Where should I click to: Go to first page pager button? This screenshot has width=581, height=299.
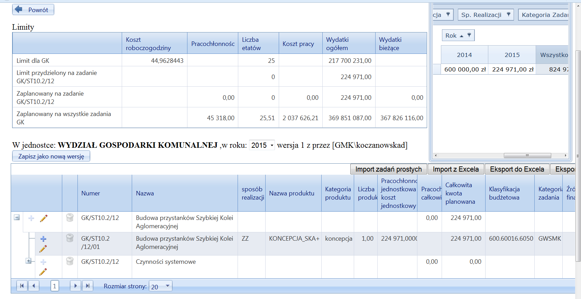tap(22, 286)
